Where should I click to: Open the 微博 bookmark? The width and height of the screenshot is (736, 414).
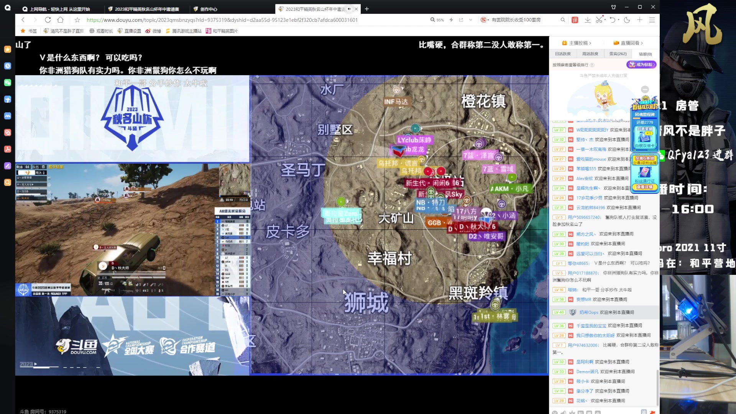coord(153,31)
